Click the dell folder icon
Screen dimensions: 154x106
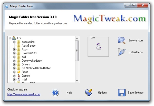point(18,57)
